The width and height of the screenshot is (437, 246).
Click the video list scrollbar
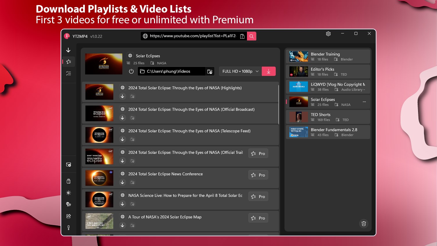pyautogui.click(x=278, y=104)
